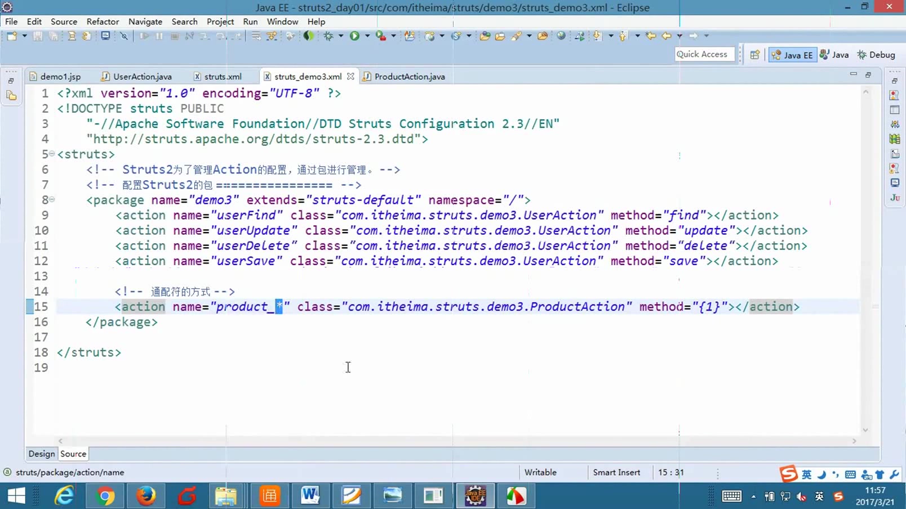Open the Search dropdown arrow
Image resolution: width=906 pixels, height=509 pixels.
point(529,36)
